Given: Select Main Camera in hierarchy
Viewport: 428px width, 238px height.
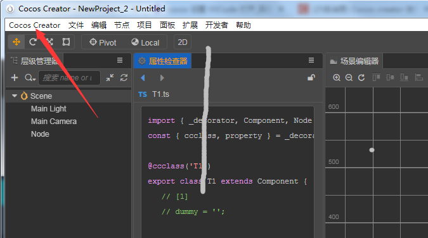Looking at the screenshot, I should click(x=54, y=122).
